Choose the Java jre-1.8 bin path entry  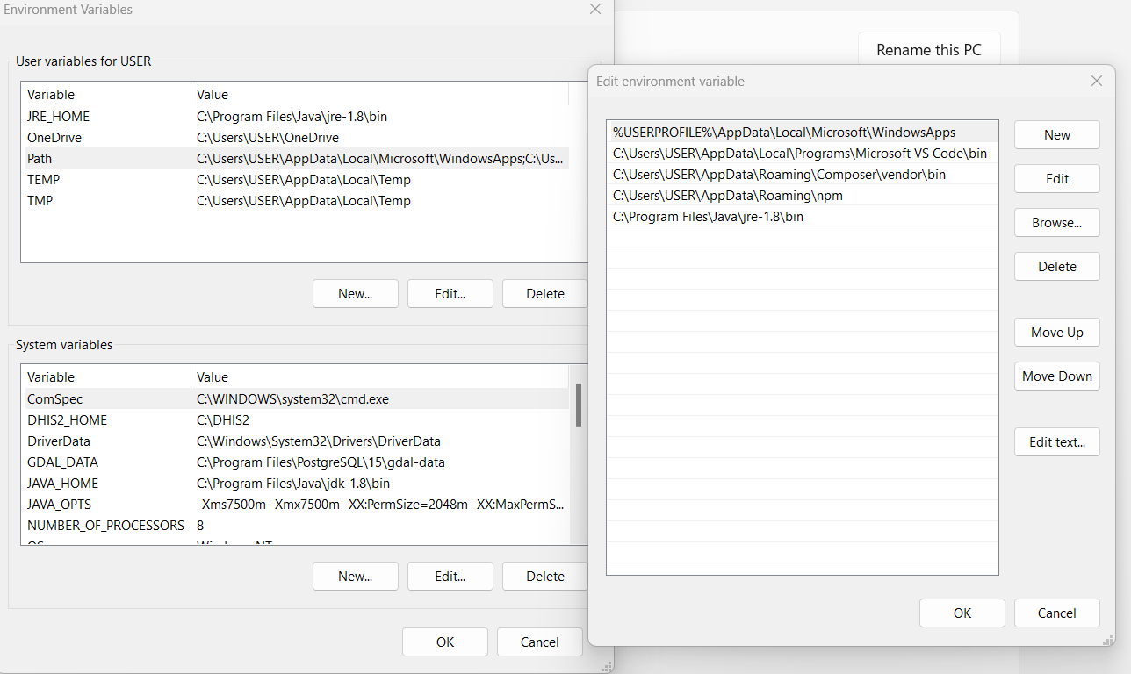click(708, 217)
